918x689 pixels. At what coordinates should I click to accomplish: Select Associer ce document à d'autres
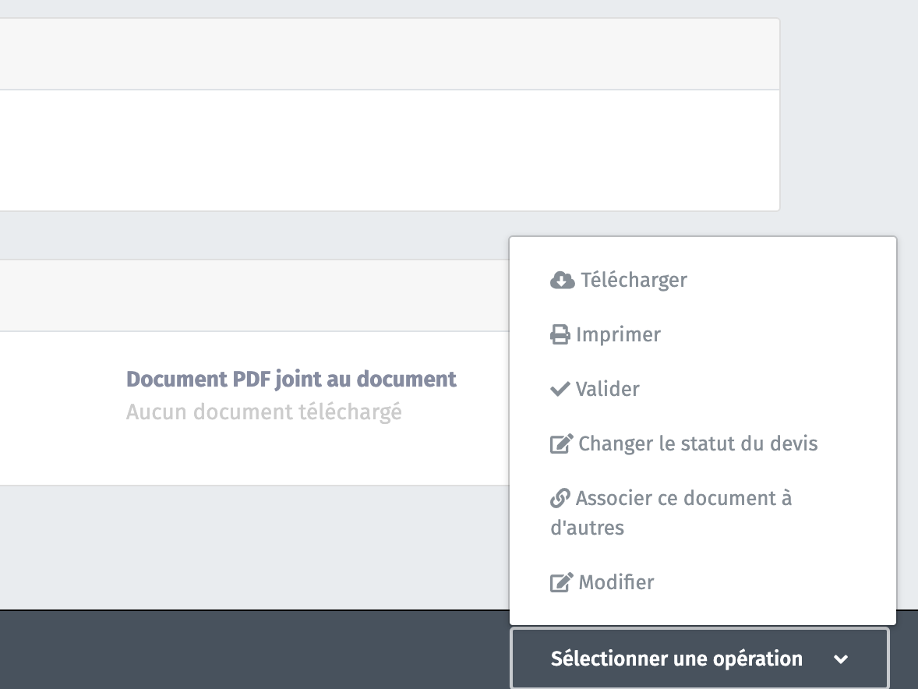683,512
